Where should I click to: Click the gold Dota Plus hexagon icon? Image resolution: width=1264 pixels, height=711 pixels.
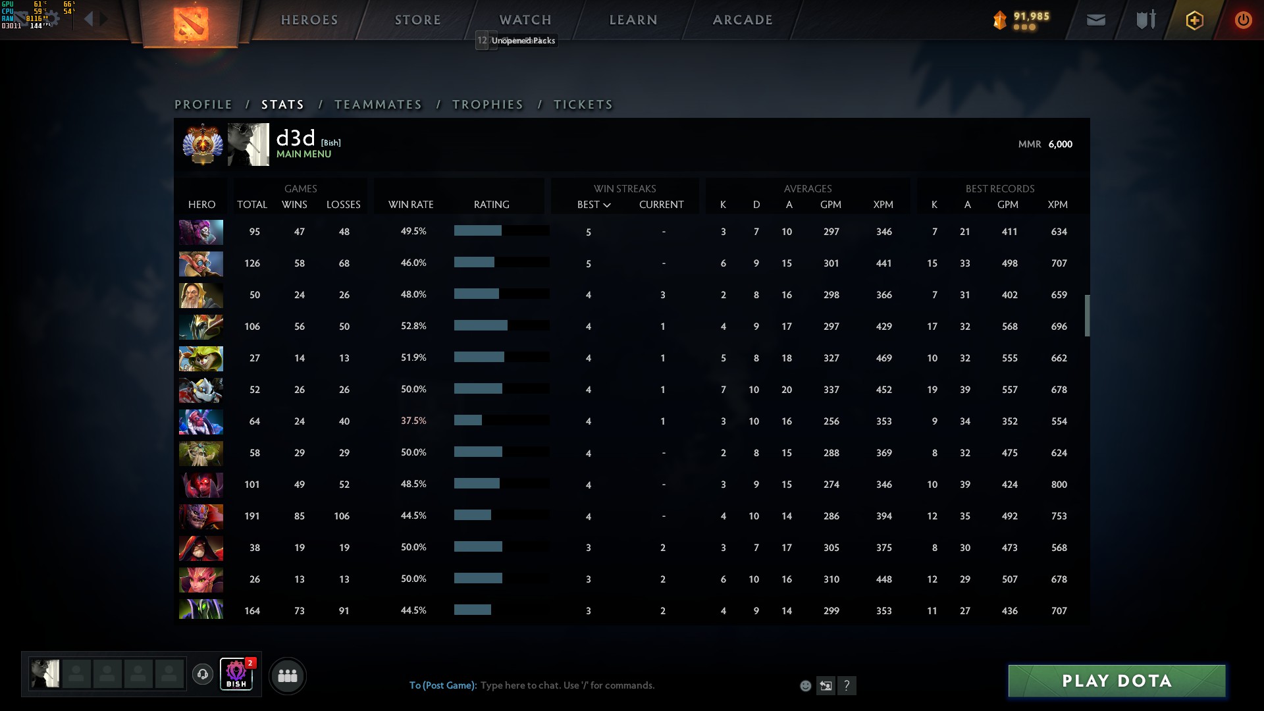(x=1194, y=20)
